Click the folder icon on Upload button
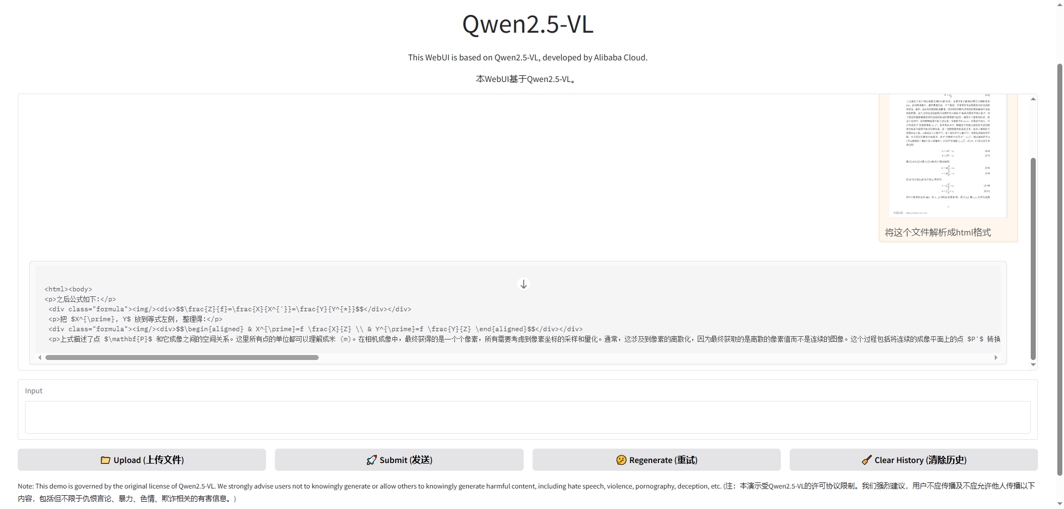 105,460
